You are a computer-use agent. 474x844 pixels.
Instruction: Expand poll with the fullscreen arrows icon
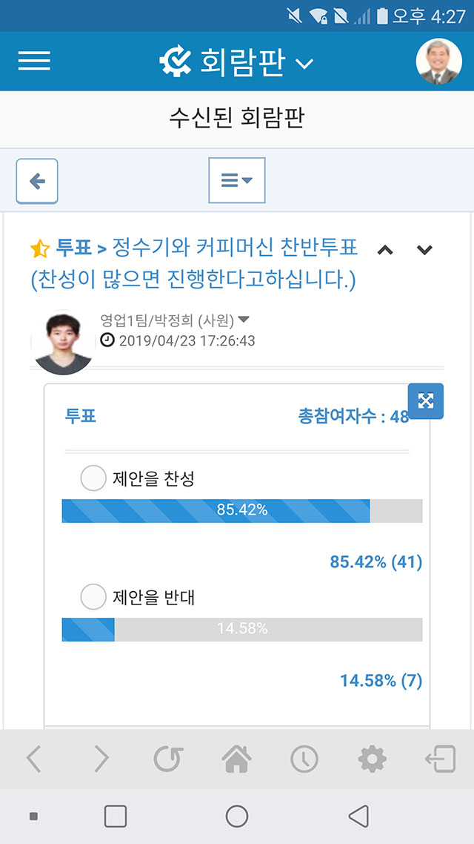[426, 401]
